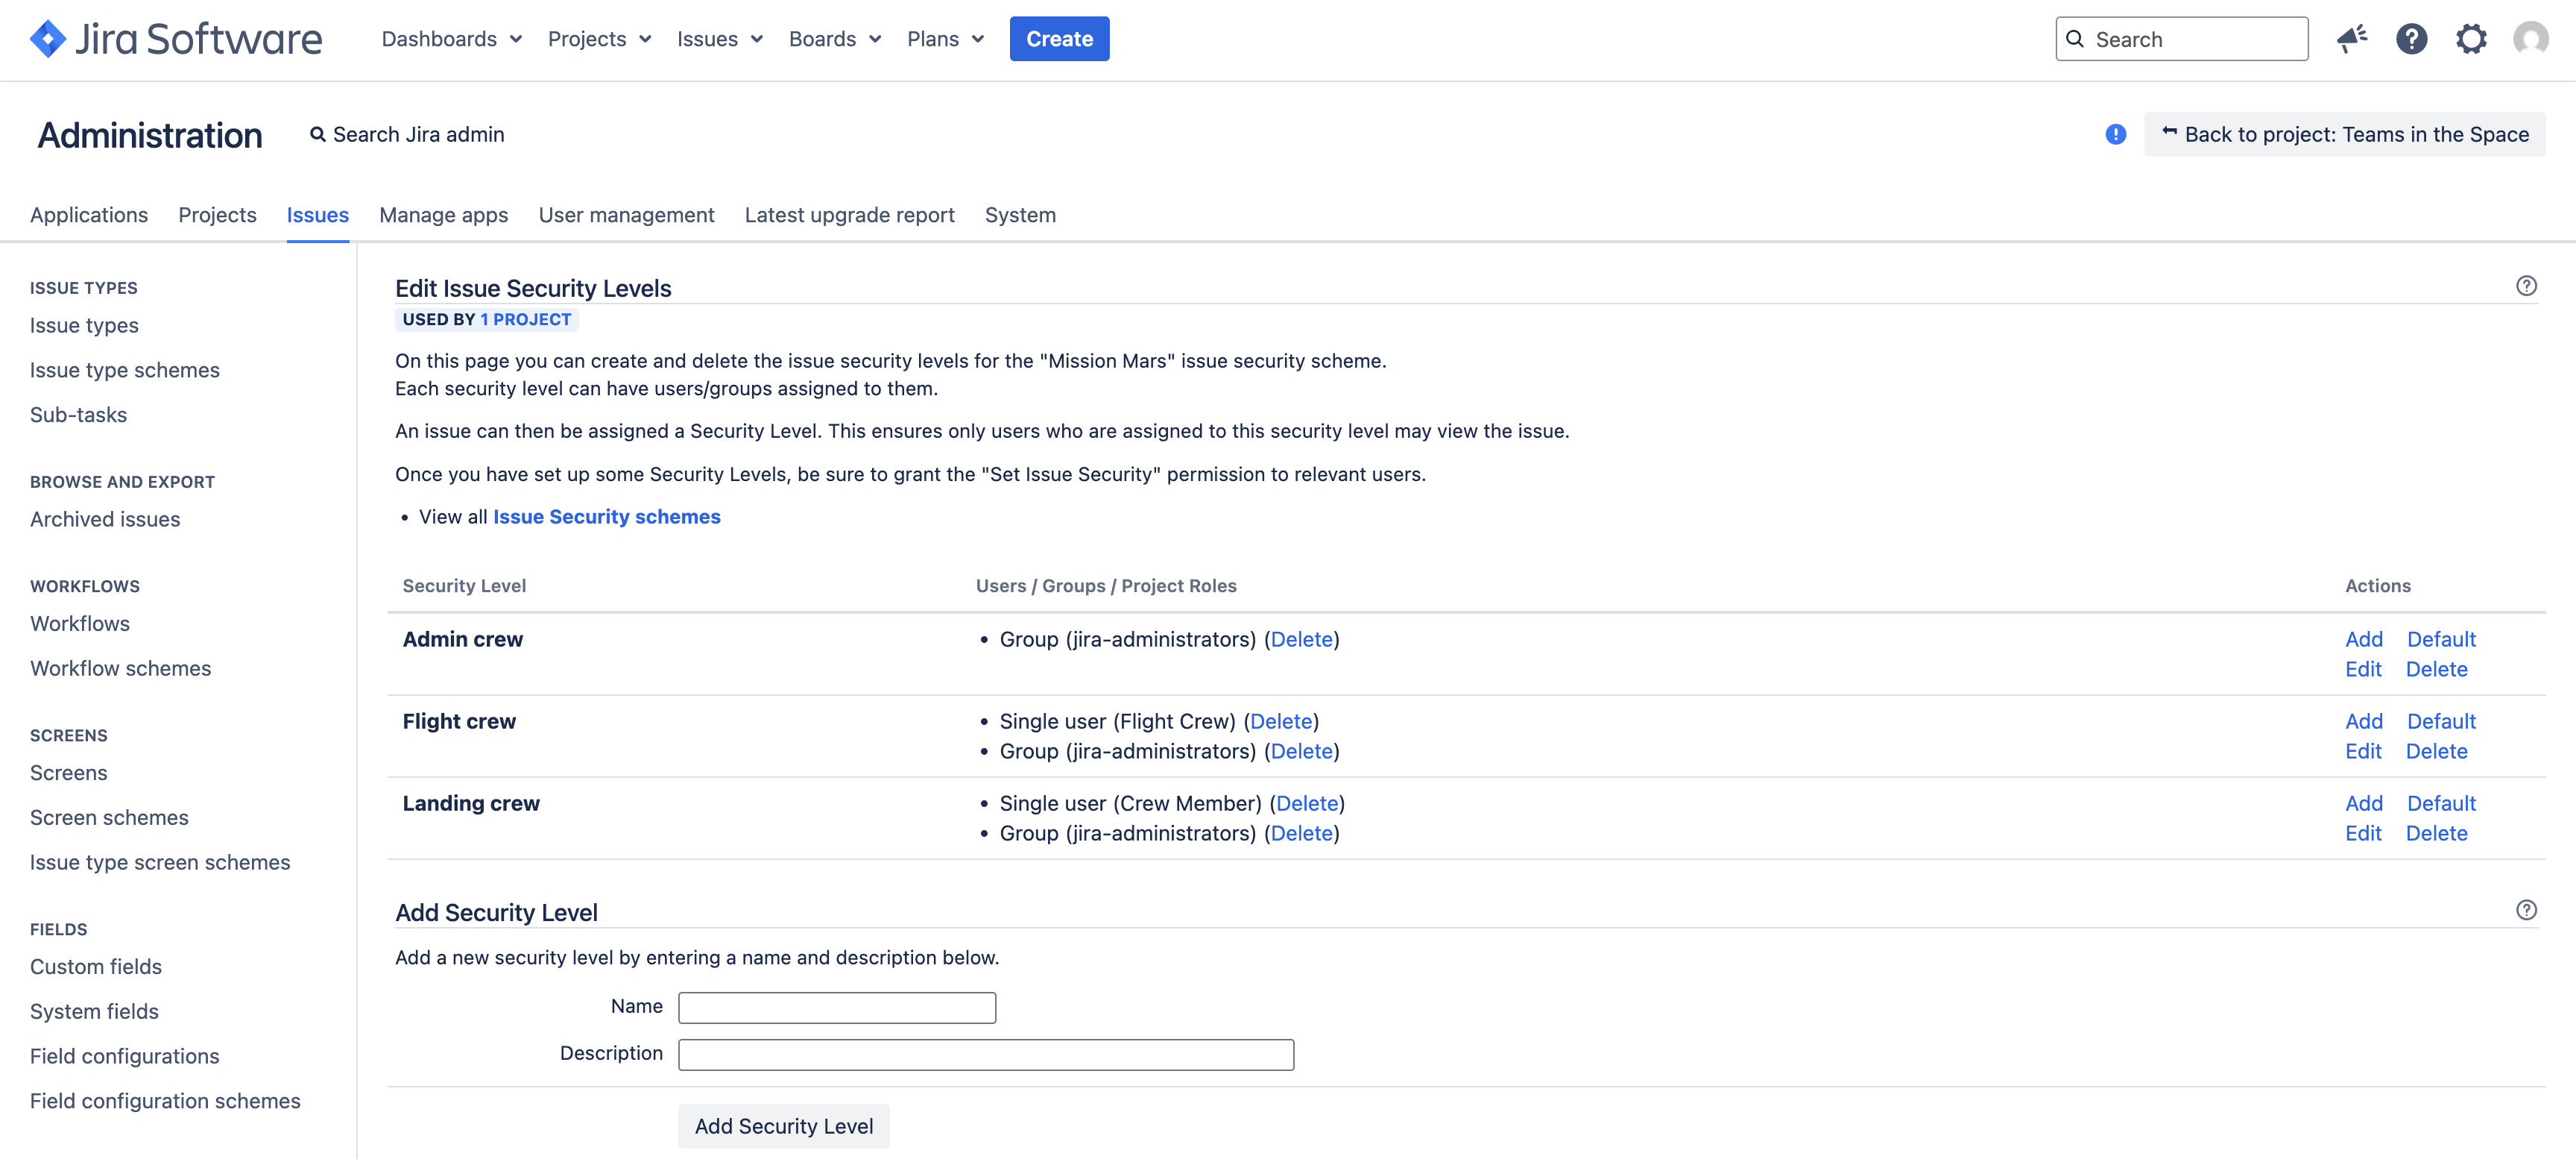Click the warning alert icon near Back to project

2115,134
